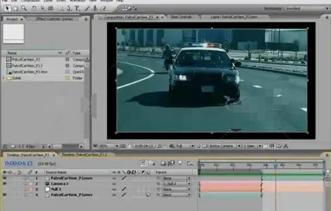331x211 pixels.
Task: Switch to the Time Controls tab
Action: pyautogui.click(x=181, y=17)
